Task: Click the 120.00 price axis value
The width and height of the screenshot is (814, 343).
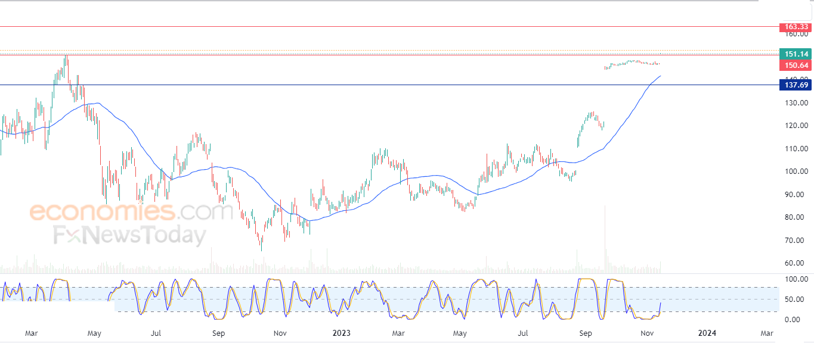Action: tap(797, 126)
